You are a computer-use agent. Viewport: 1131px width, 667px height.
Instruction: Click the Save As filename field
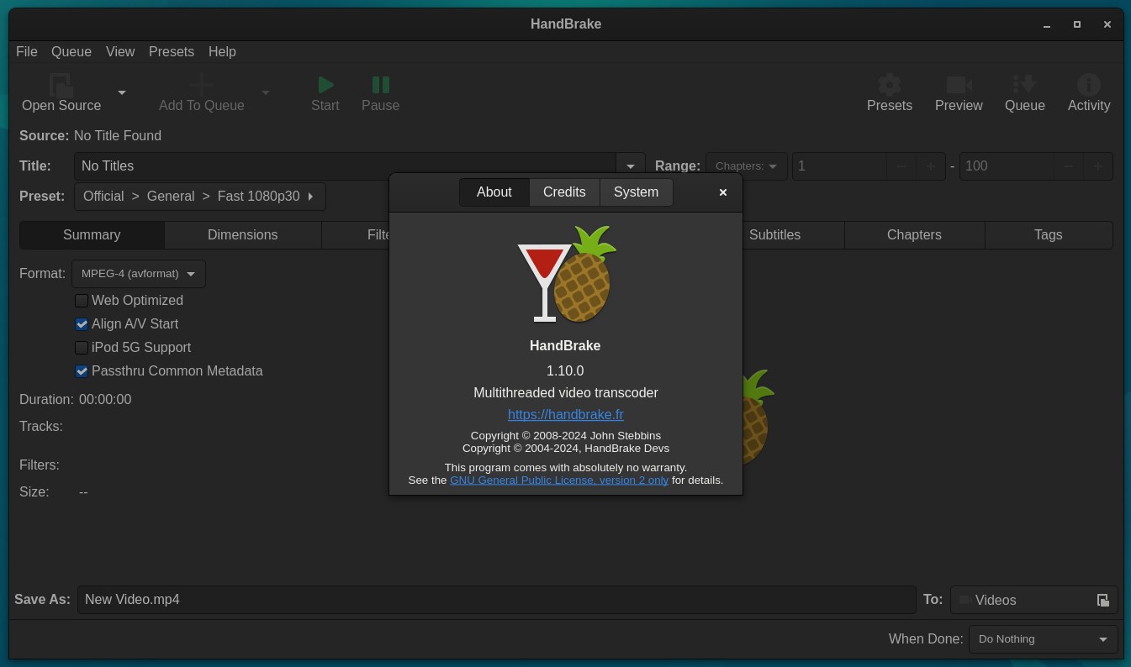pyautogui.click(x=496, y=600)
